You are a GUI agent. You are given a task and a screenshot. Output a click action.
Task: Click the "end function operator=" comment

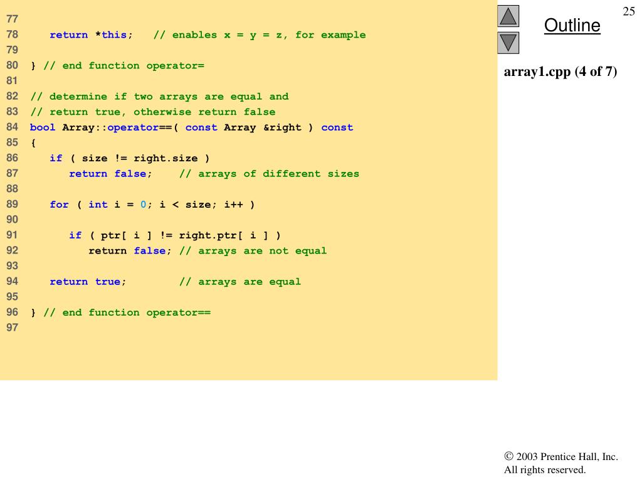pos(124,66)
